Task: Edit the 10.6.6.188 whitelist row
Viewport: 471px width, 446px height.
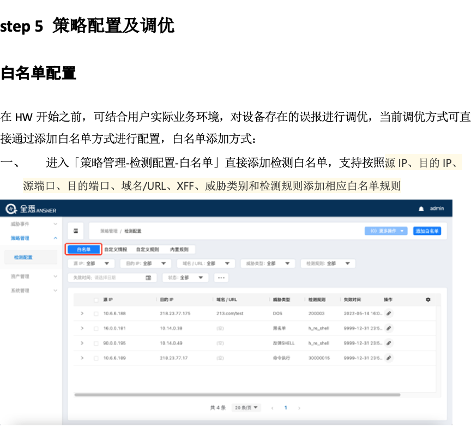Action: pyautogui.click(x=389, y=314)
